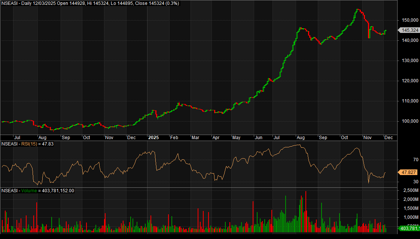Click the Feb label on time axis
The height and width of the screenshot is (239, 420).
[x=174, y=138]
